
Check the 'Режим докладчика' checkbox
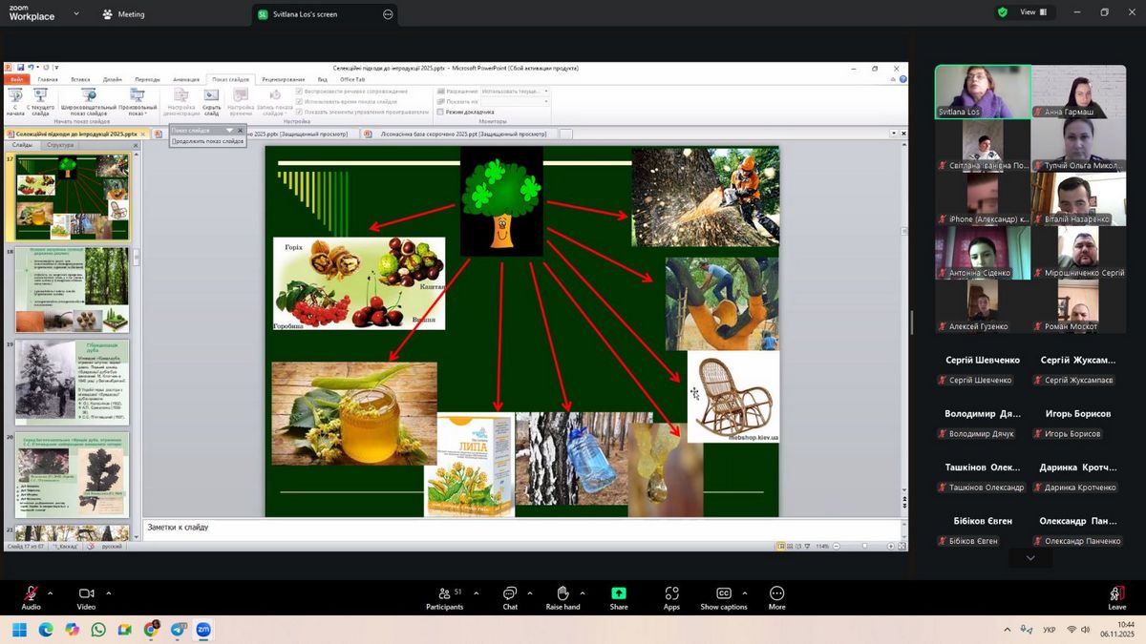pyautogui.click(x=440, y=112)
